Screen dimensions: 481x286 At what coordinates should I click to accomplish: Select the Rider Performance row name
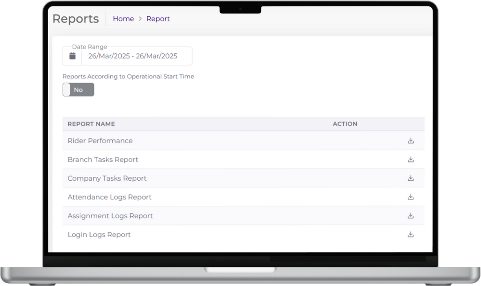tap(100, 141)
